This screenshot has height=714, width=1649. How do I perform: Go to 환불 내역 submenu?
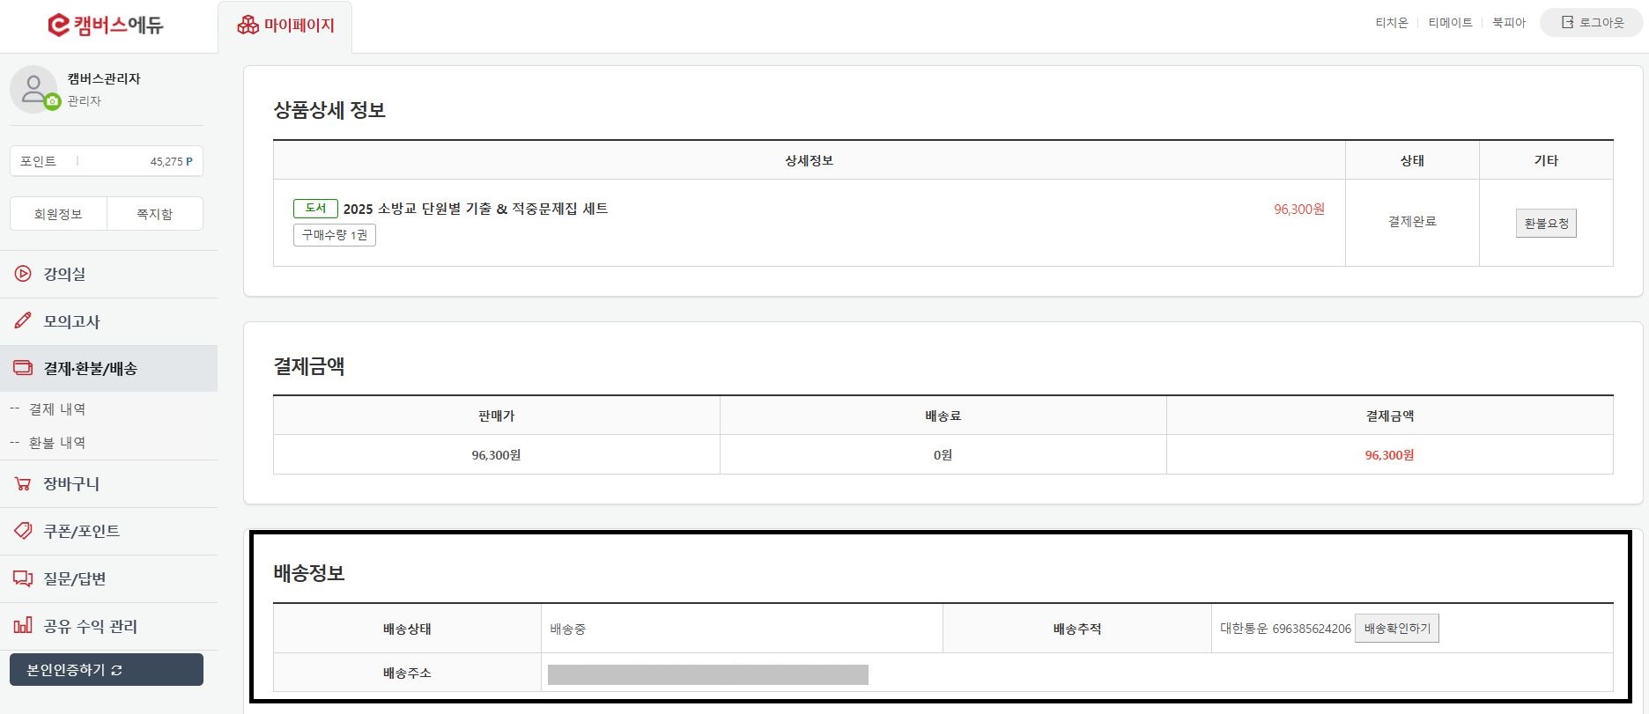coord(56,443)
